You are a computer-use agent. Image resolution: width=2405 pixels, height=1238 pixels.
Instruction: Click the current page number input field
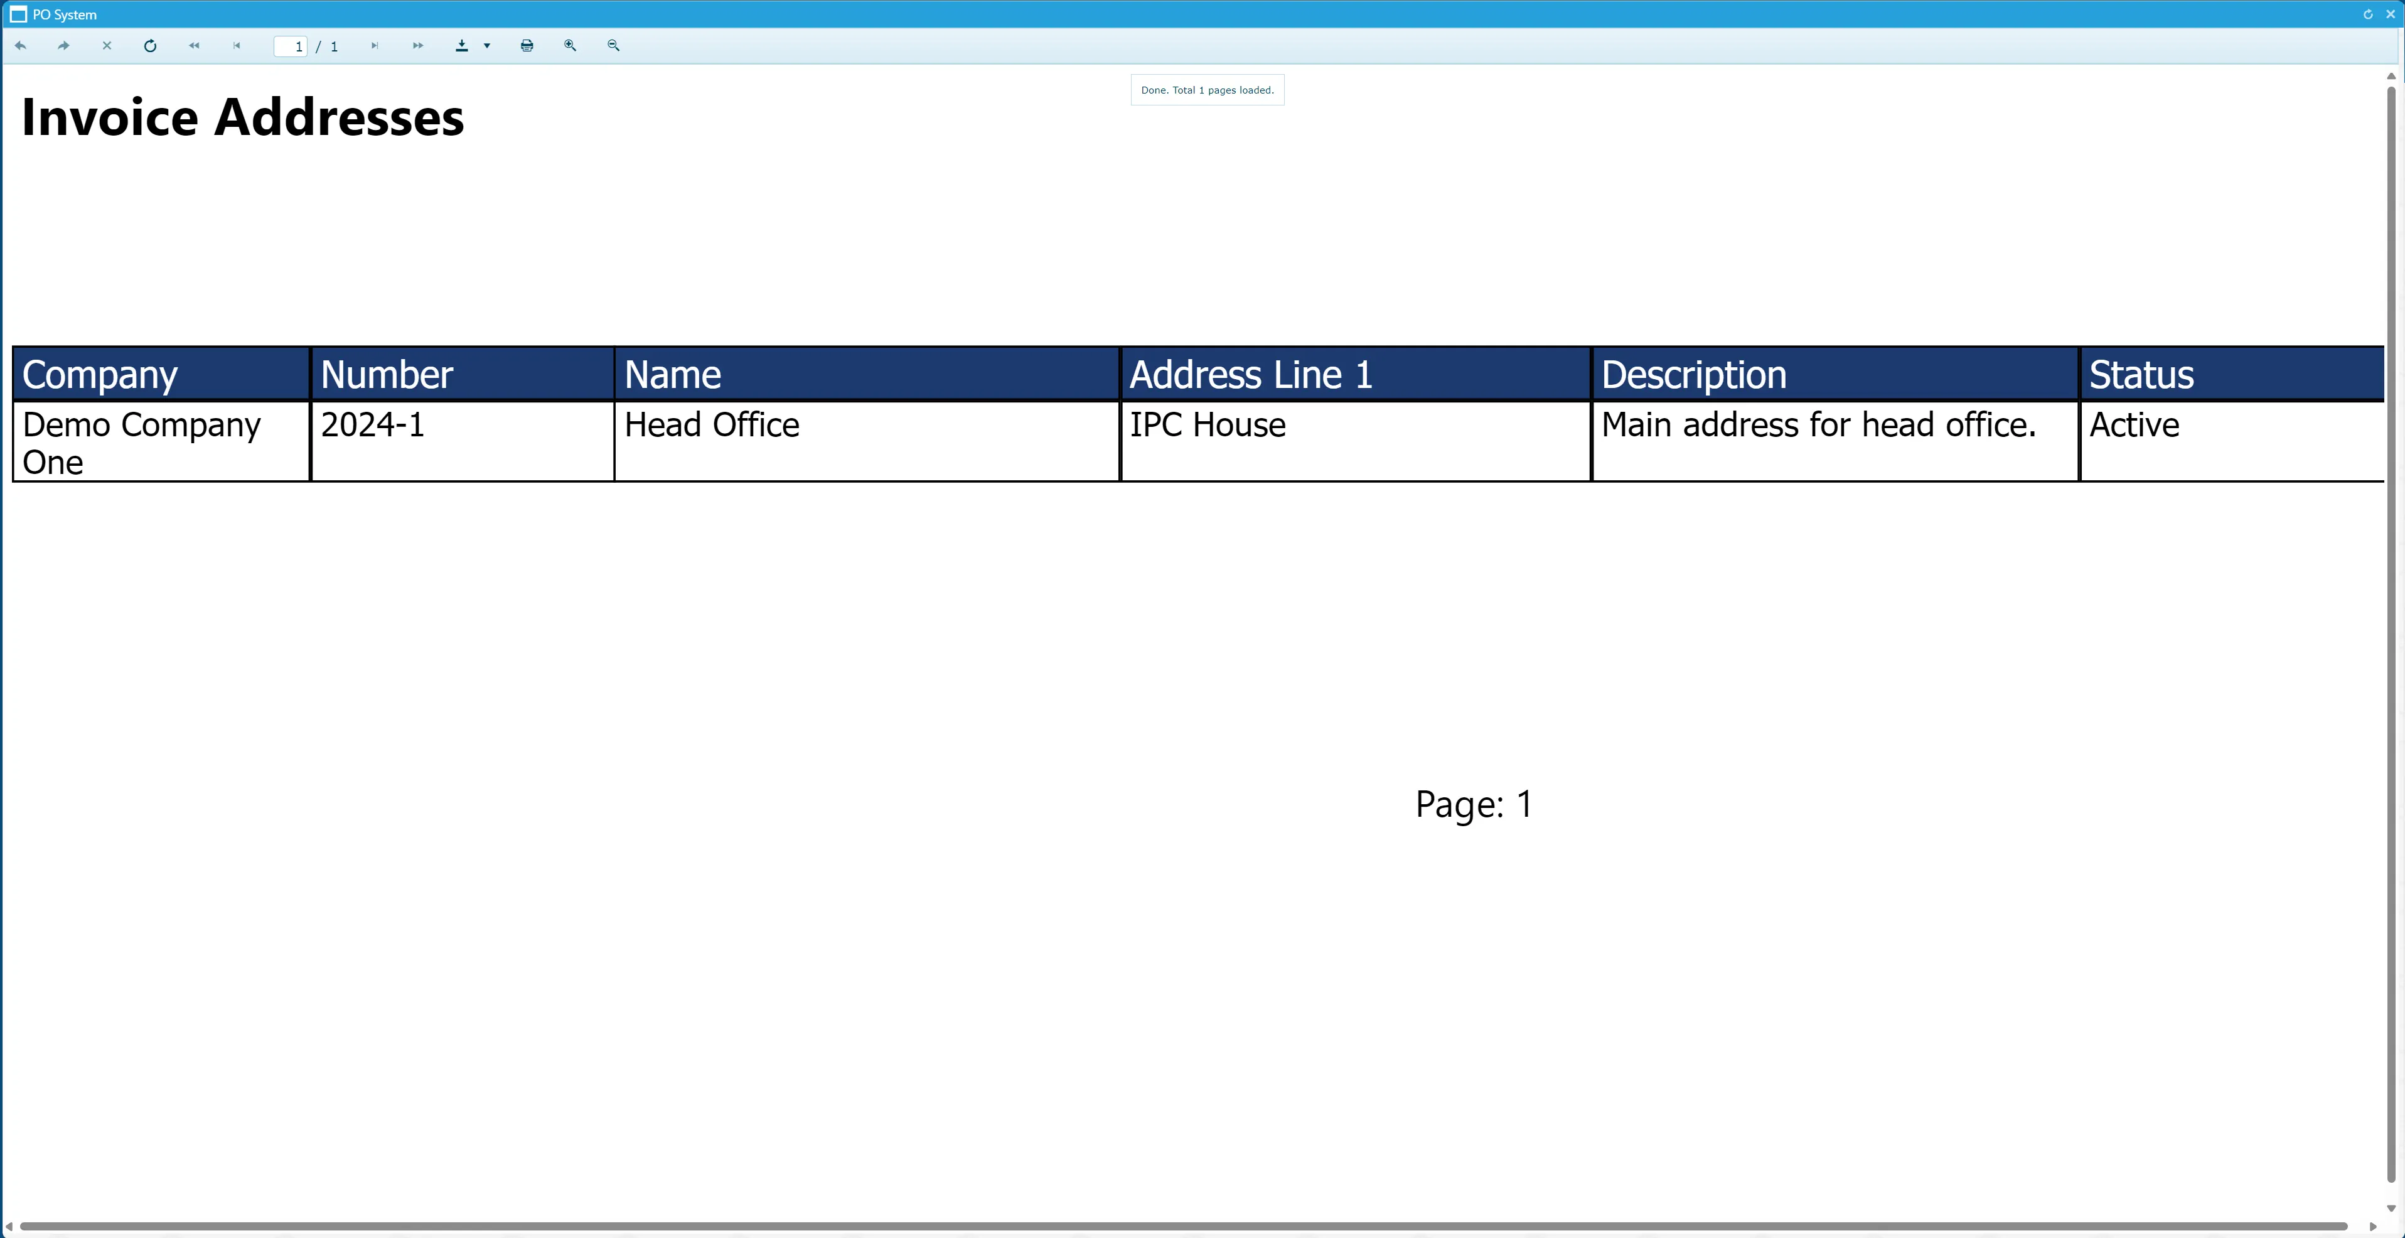tap(291, 46)
